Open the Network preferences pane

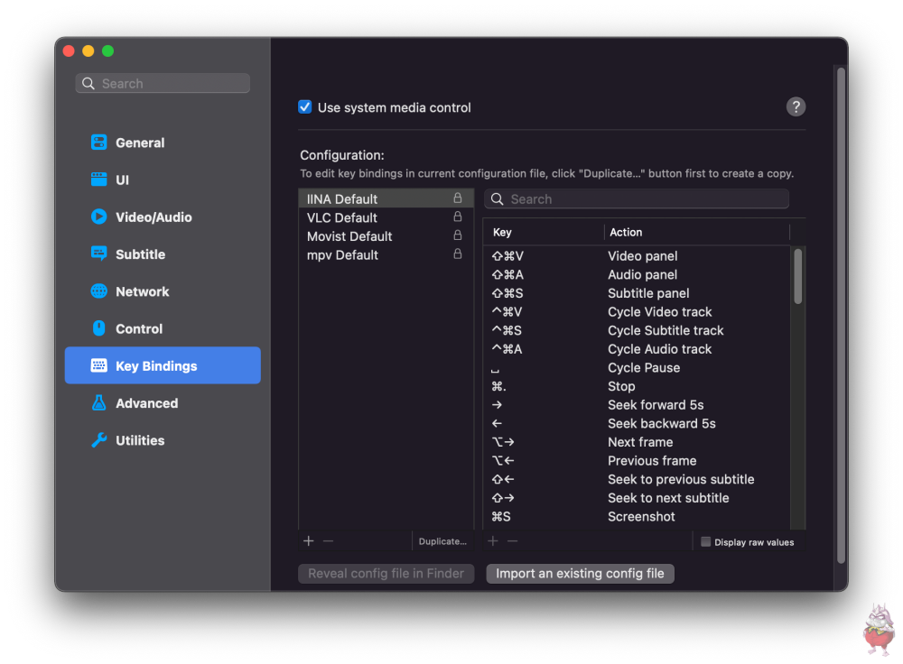click(x=163, y=291)
